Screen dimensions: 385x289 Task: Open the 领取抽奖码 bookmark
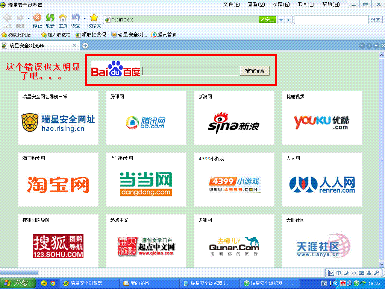91,35
